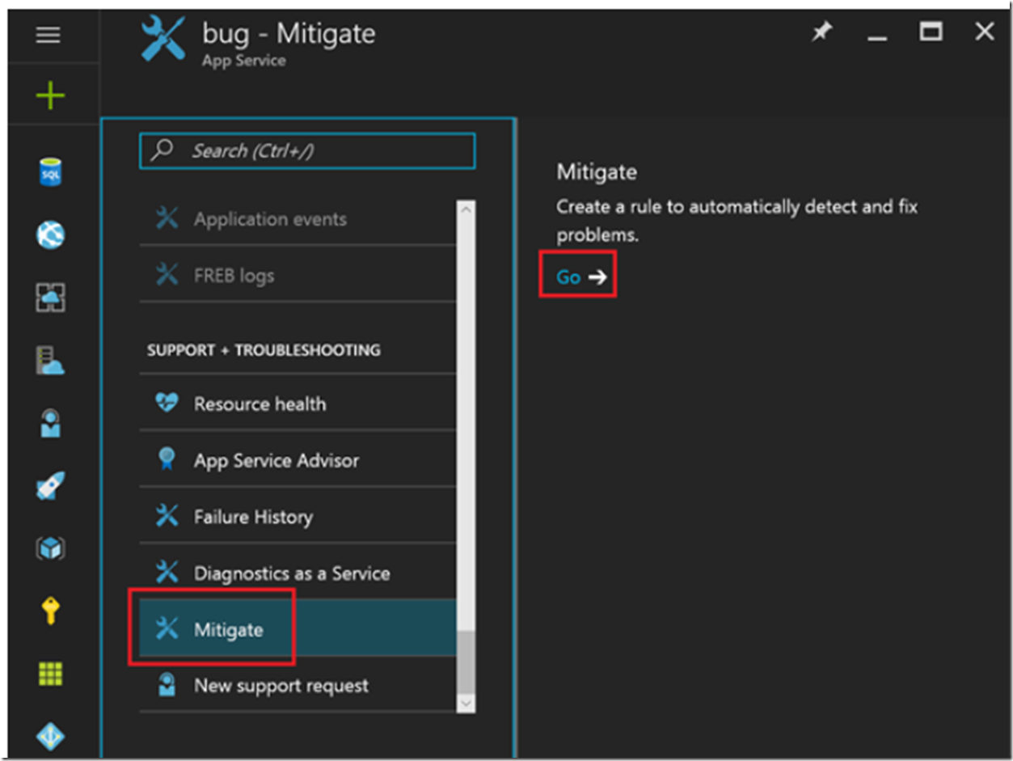This screenshot has height=761, width=1013.
Task: Click the "App Service" subtitle text
Action: click(243, 61)
